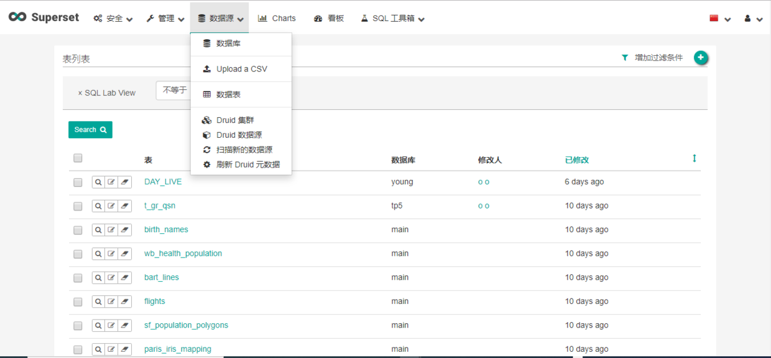
Task: Open the user profile dropdown
Action: pos(754,19)
